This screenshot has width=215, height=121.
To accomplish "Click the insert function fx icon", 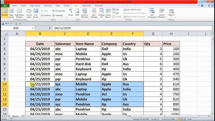I will pos(50,28).
